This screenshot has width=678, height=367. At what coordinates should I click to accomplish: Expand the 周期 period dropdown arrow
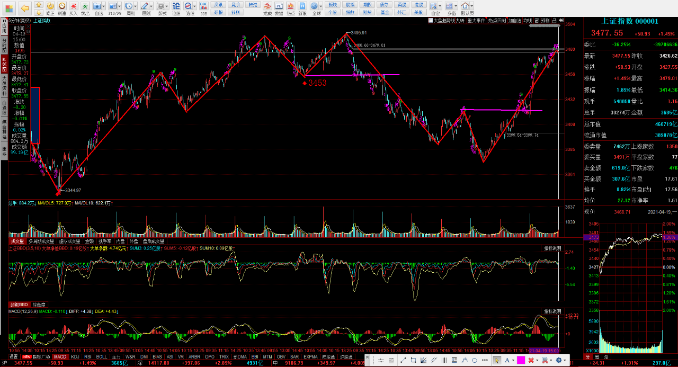pyautogui.click(x=136, y=6)
